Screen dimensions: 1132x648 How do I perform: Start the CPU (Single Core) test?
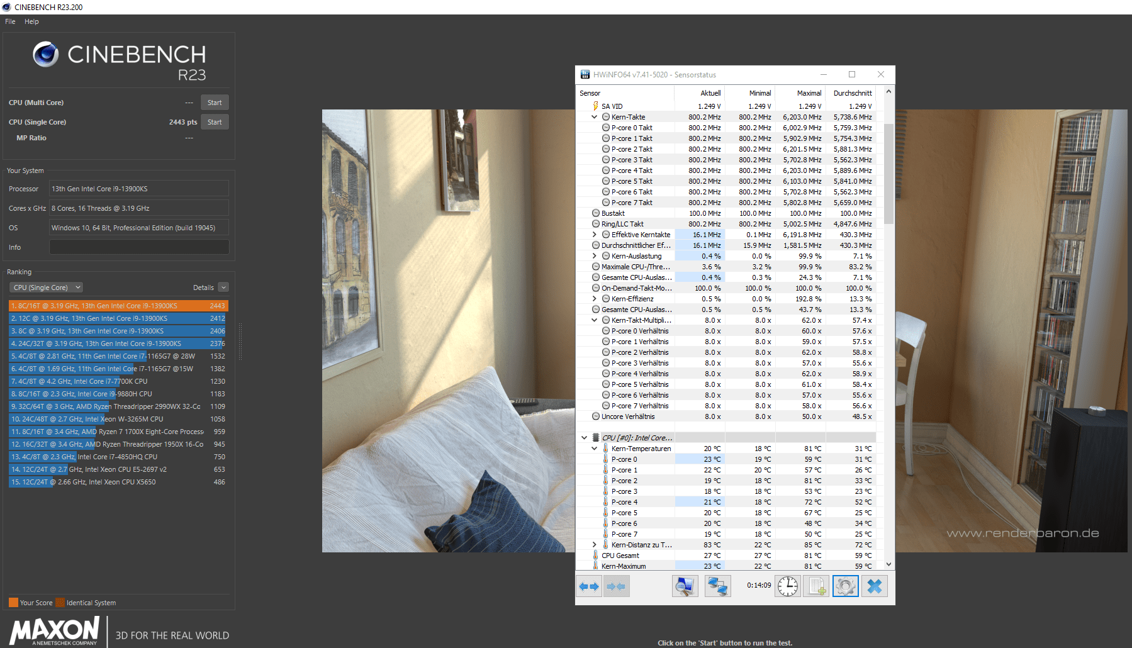[x=215, y=122]
